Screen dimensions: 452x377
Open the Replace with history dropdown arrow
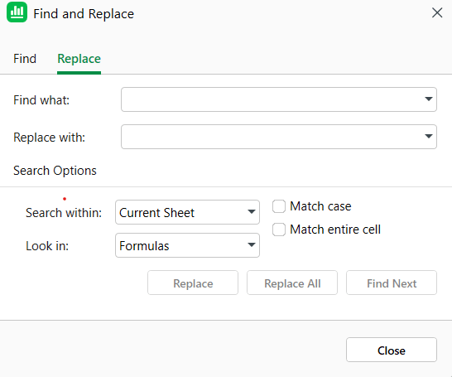(429, 136)
